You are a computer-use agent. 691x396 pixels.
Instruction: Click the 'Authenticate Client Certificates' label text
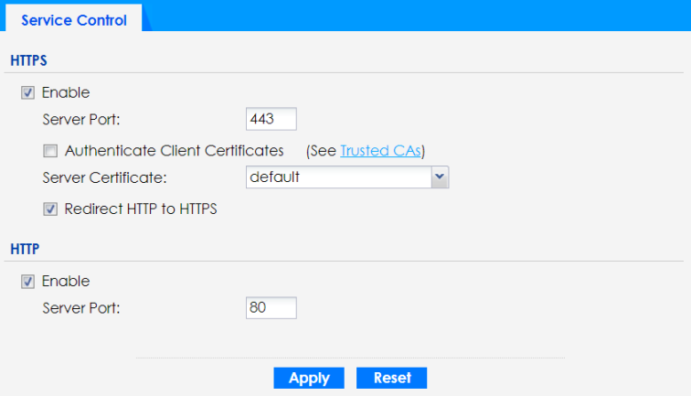pos(175,151)
